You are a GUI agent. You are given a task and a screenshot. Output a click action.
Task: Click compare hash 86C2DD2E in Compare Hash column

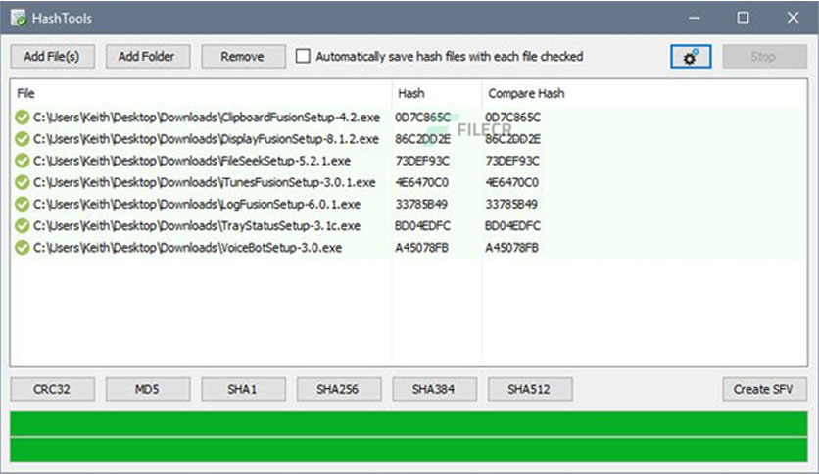pyautogui.click(x=513, y=139)
